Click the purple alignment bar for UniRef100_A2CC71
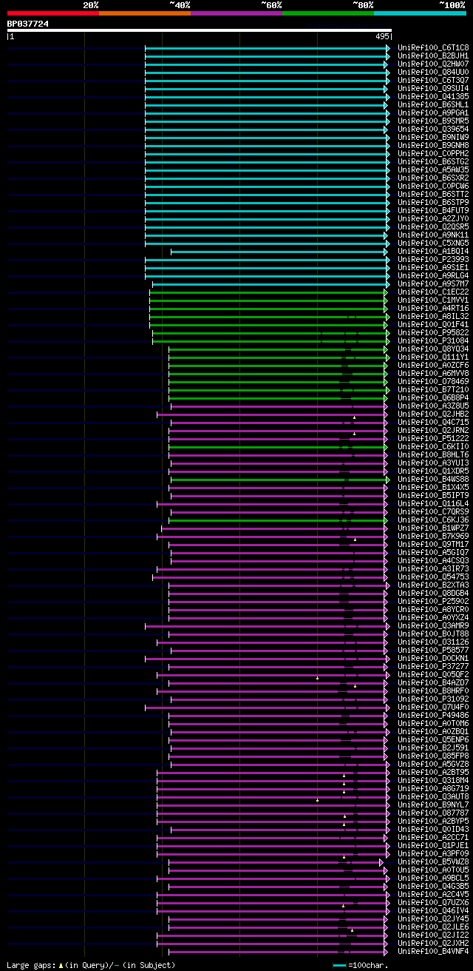Image resolution: width=473 pixels, height=971 pixels. pyautogui.click(x=272, y=838)
